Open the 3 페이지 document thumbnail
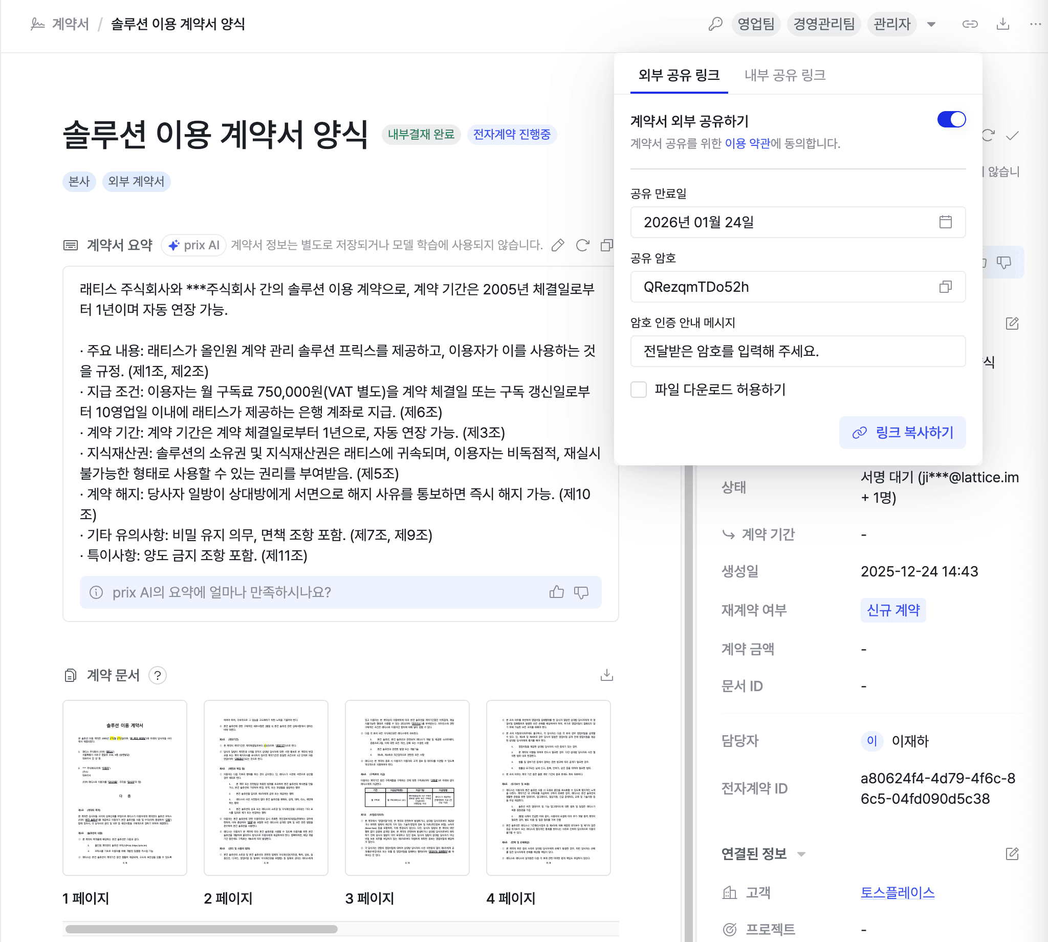This screenshot has width=1048, height=942. [x=407, y=787]
